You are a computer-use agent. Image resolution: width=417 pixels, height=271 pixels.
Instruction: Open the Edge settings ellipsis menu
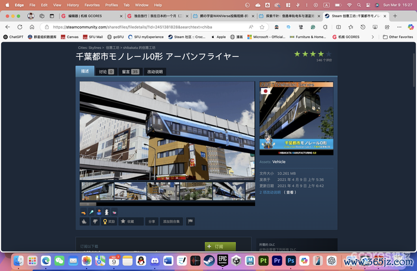pyautogui.click(x=399, y=27)
